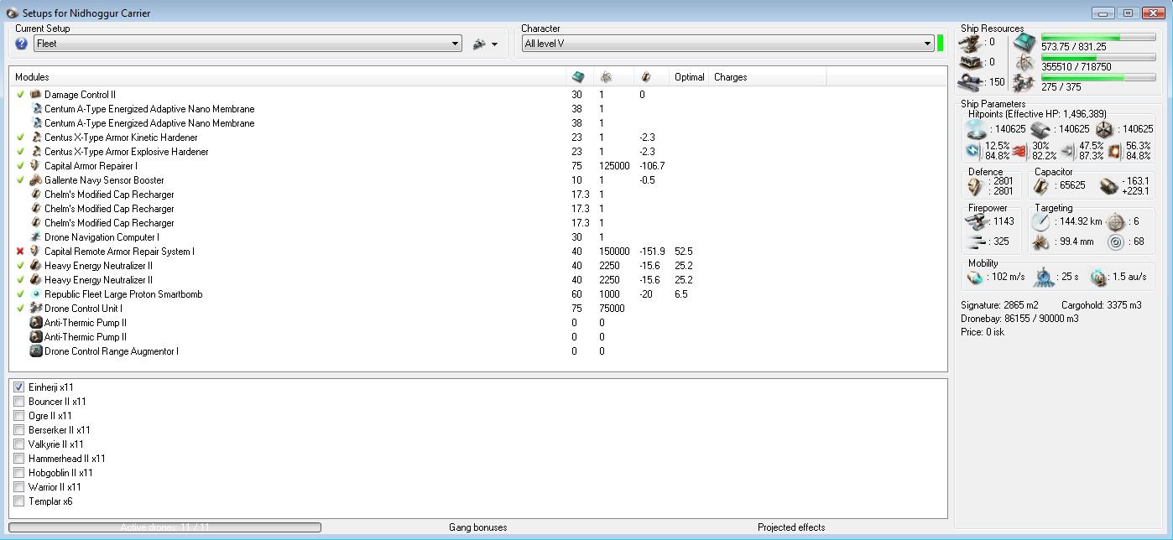
Task: Open the Character dropdown showing All level V
Action: [x=727, y=44]
